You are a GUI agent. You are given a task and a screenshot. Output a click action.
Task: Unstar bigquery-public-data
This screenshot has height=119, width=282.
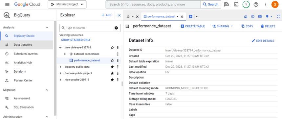(x=112, y=67)
